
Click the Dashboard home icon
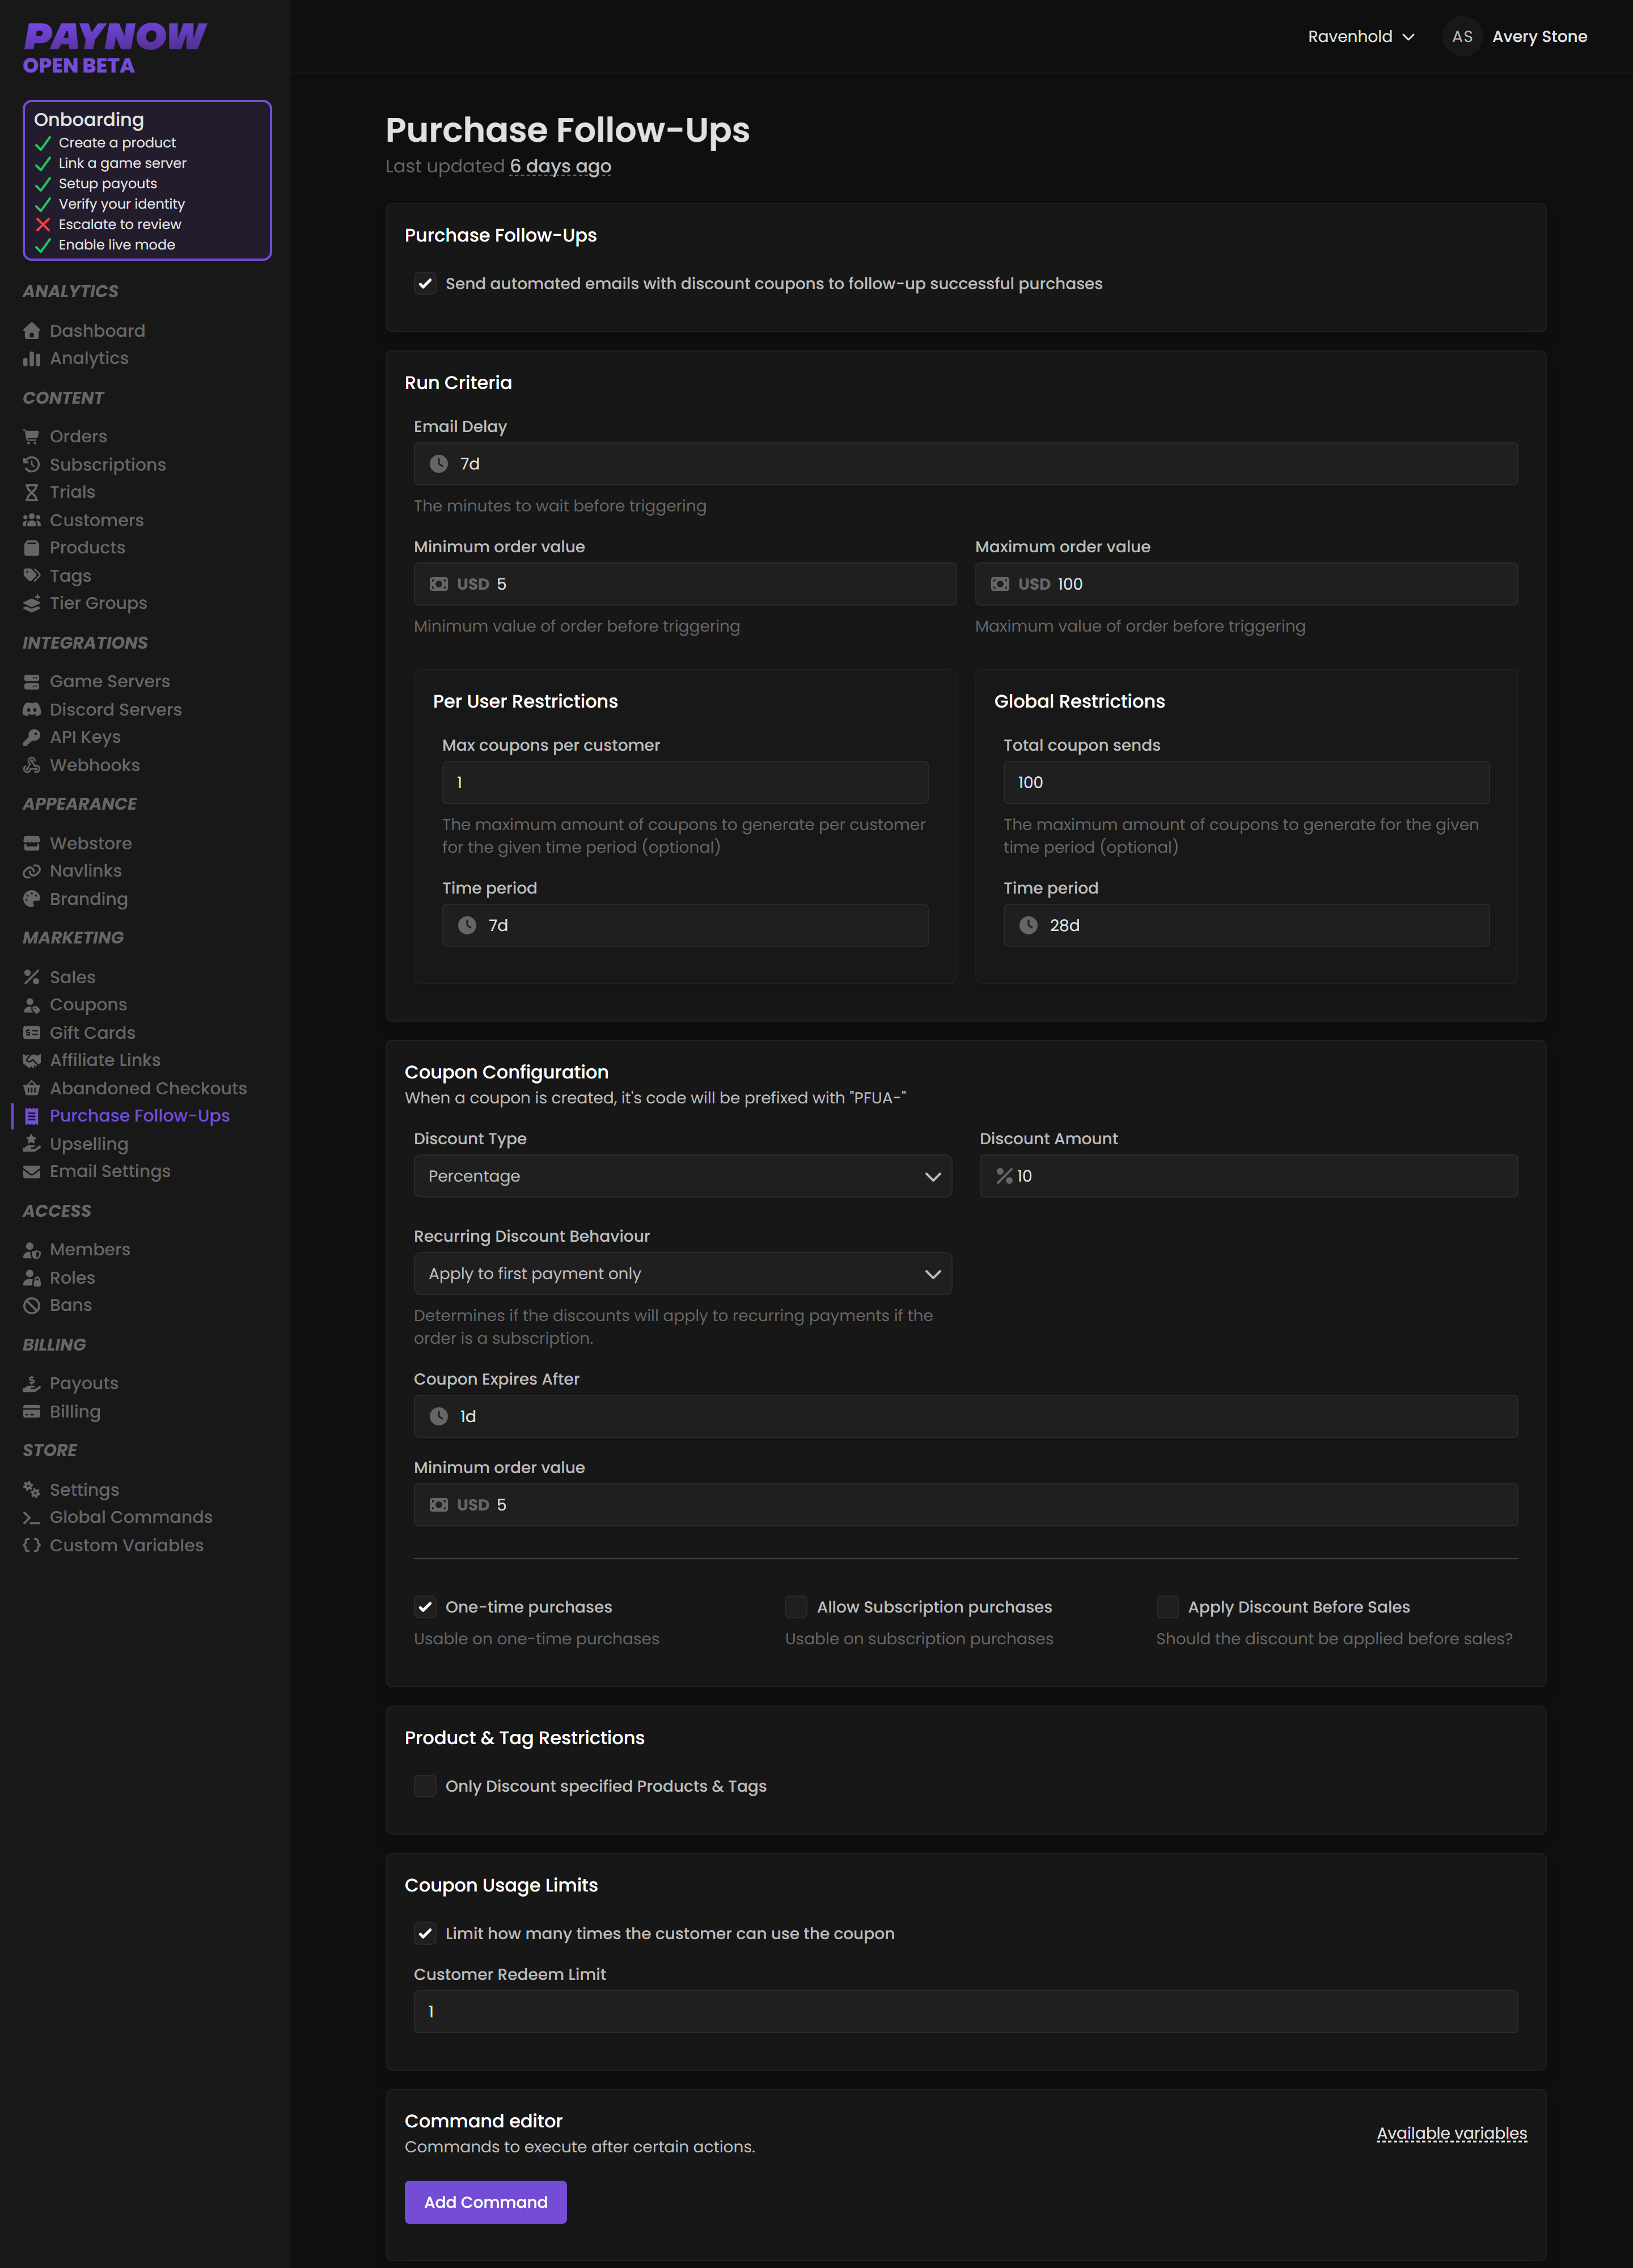[32, 331]
